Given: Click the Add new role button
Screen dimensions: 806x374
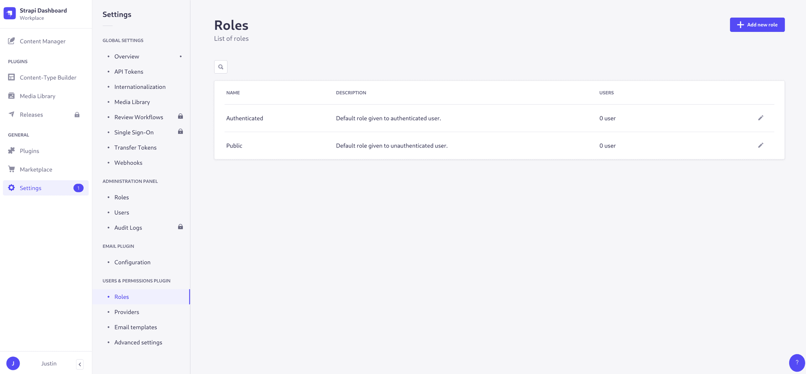Looking at the screenshot, I should click(x=757, y=25).
